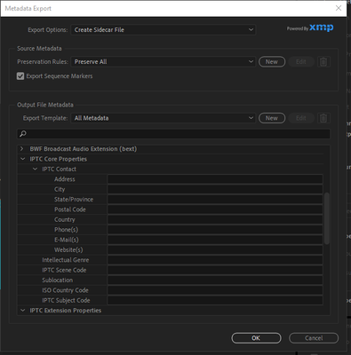Collapse the IPTC Contact group
The height and width of the screenshot is (355, 351).
click(x=35, y=169)
